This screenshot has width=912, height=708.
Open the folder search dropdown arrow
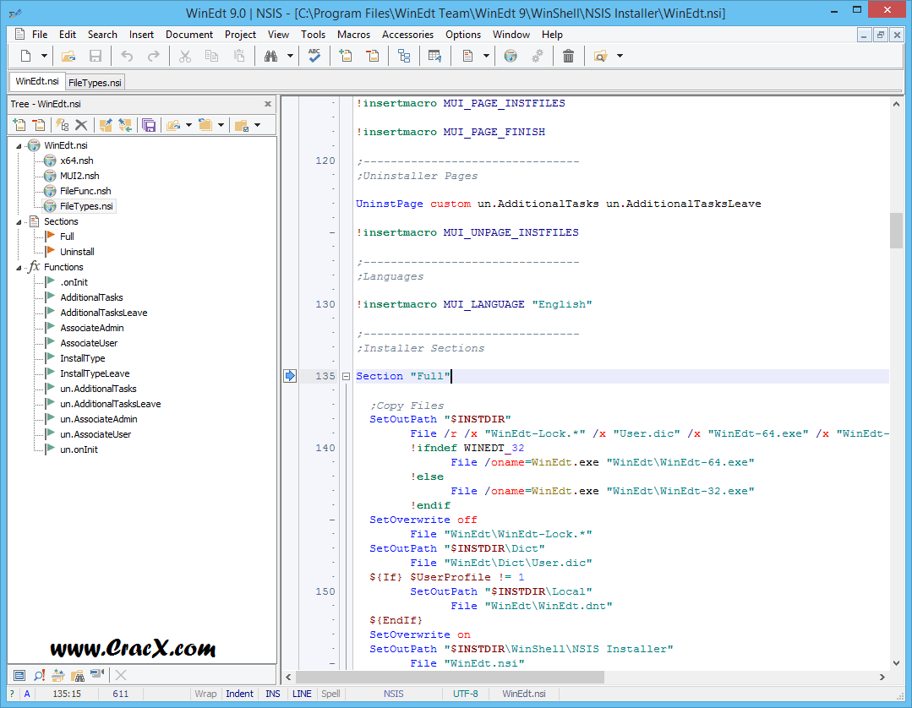tap(620, 57)
